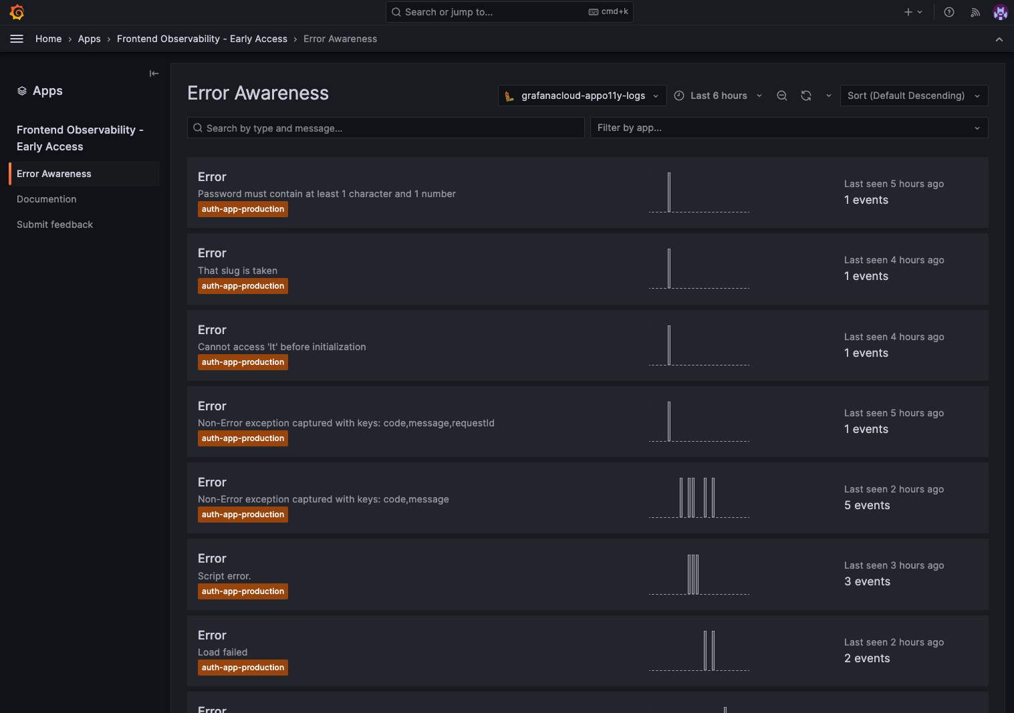Click the 5 events count text
The height and width of the screenshot is (713, 1014).
pyautogui.click(x=867, y=505)
